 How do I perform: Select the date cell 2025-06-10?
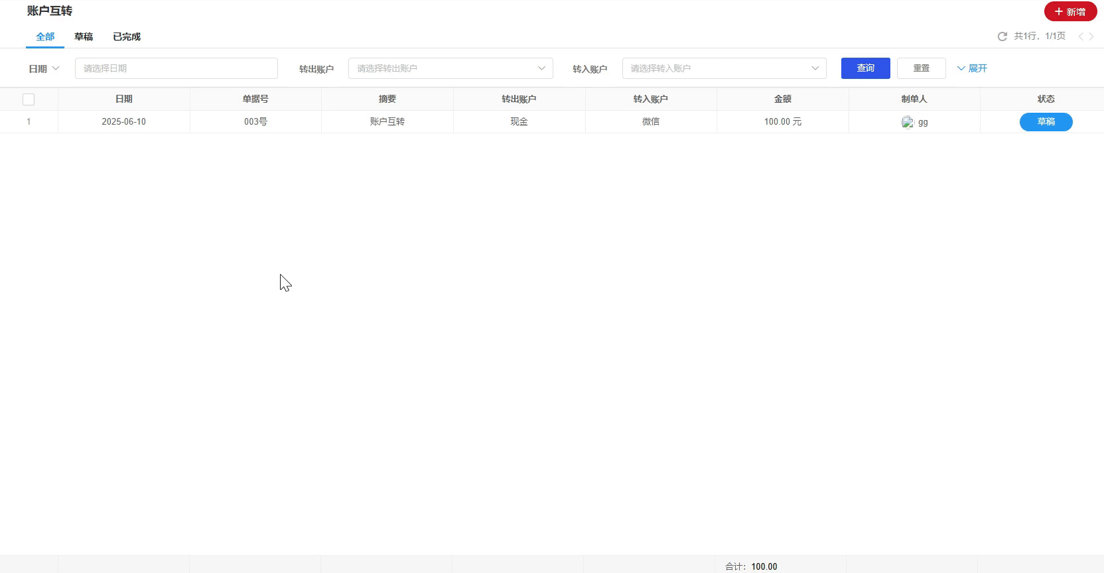point(123,122)
